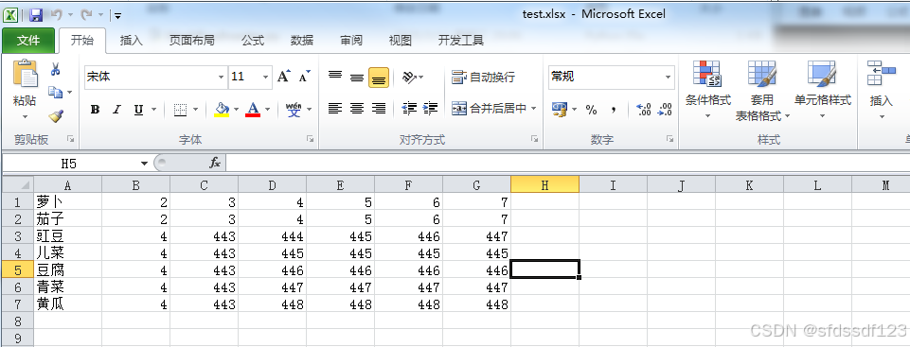Click the Copy icon
Image resolution: width=910 pixels, height=347 pixels.
[x=56, y=92]
